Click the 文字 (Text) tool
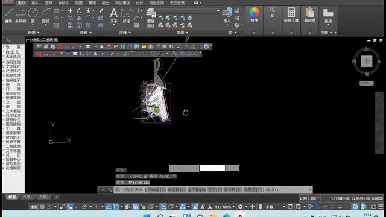Screen dimensions: 386x217 pos(114,16)
